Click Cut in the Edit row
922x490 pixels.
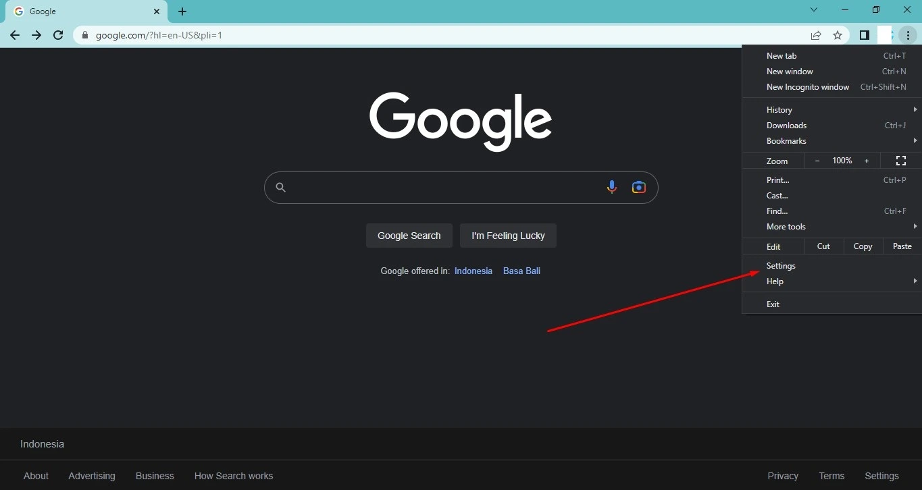click(x=823, y=246)
